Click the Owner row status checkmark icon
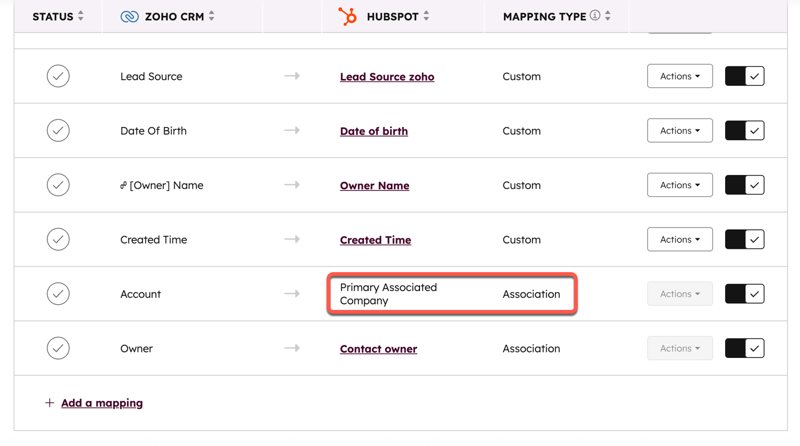 click(x=58, y=348)
